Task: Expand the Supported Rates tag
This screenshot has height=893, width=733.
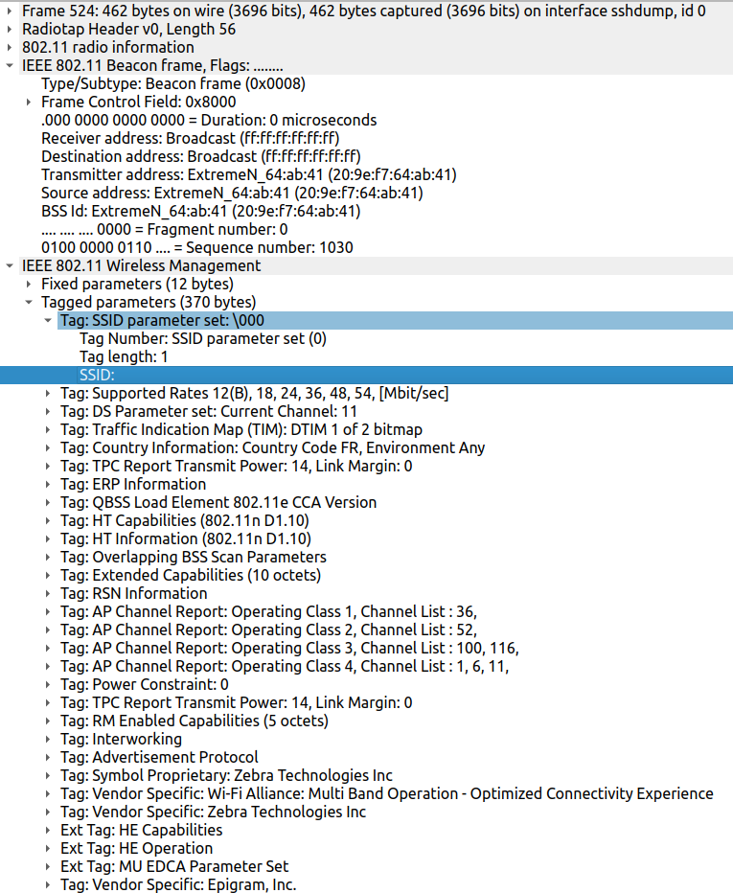Action: point(48,394)
